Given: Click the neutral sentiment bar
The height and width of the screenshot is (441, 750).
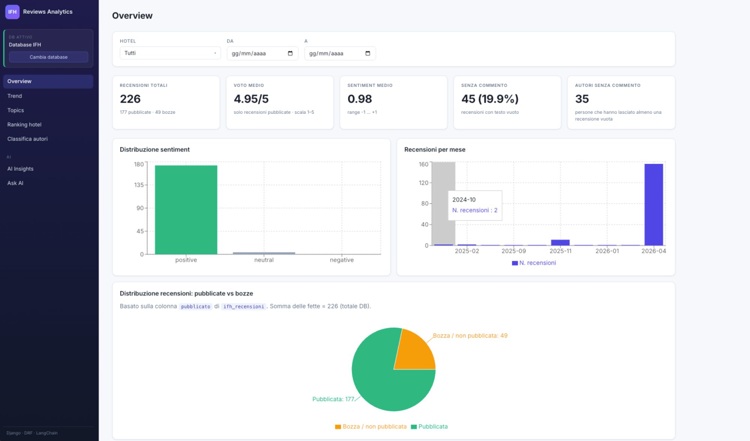Looking at the screenshot, I should pos(264,253).
